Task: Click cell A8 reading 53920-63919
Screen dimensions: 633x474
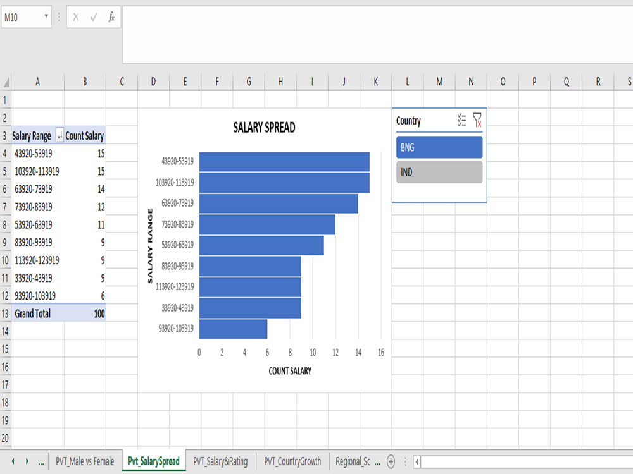Action: point(37,224)
